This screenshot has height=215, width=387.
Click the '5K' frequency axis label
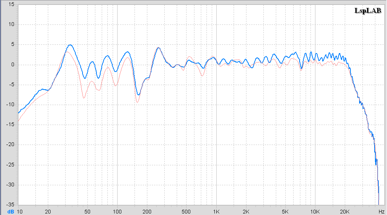[x=285, y=212]
